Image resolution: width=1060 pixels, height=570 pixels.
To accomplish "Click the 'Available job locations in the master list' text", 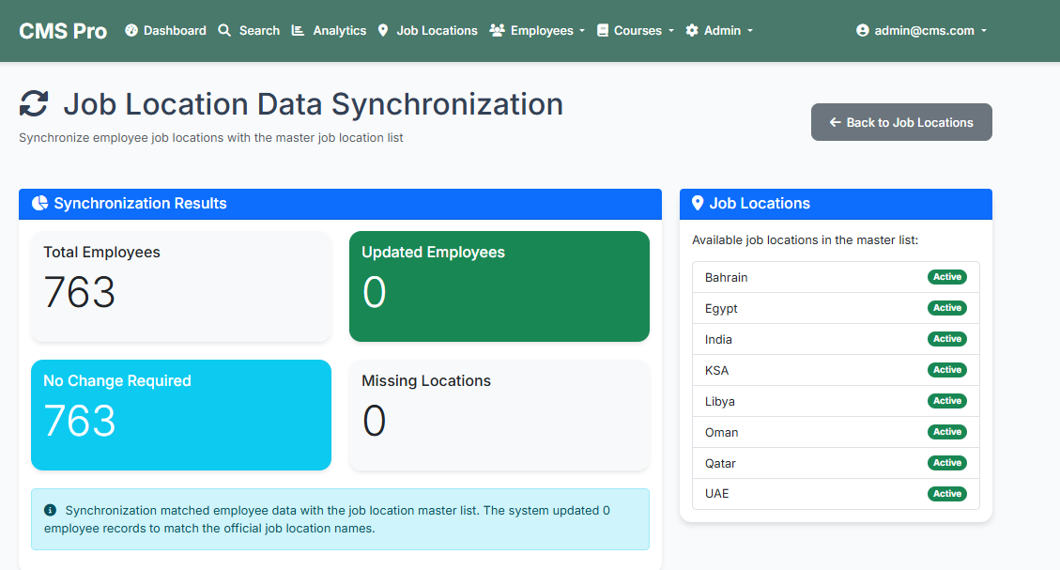I will (x=806, y=240).
